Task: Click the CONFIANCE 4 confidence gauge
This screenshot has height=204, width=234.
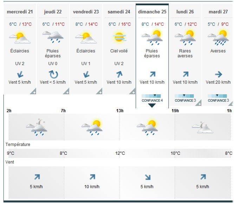Action: click(x=151, y=96)
